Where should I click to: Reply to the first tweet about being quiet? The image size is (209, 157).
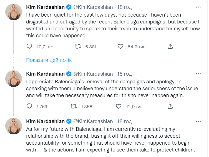tap(29, 47)
